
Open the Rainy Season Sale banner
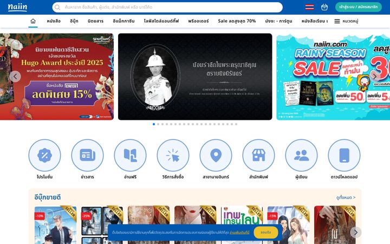333,76
